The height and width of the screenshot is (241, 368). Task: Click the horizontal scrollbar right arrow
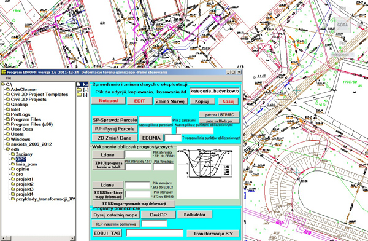pos(72,239)
